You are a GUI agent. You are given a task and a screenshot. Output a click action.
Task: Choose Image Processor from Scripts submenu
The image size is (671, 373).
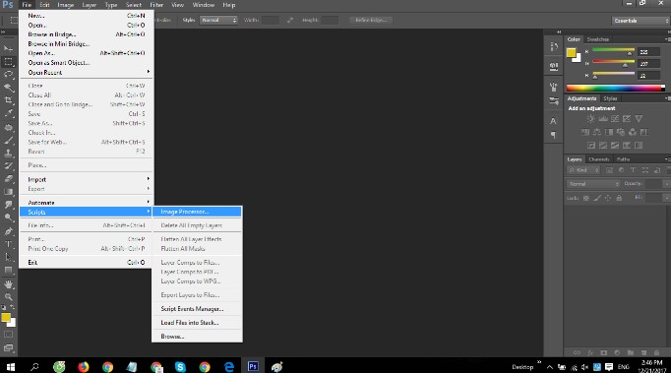click(198, 212)
